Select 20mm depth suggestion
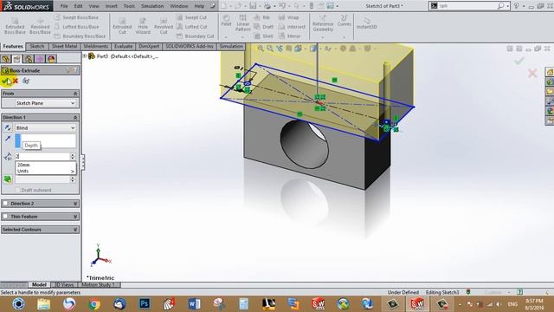The width and height of the screenshot is (554, 312). (x=46, y=165)
